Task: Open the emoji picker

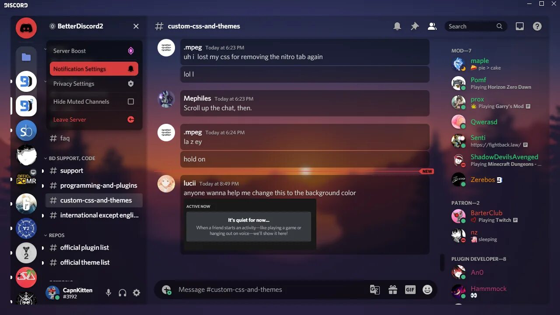Action: point(427,290)
